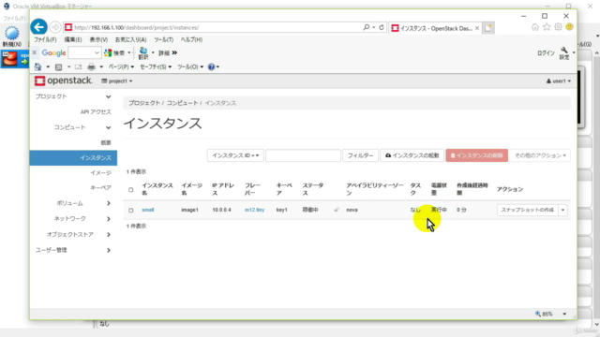Click the Google toolbar translate icon
600x337 pixels.
tap(143, 53)
